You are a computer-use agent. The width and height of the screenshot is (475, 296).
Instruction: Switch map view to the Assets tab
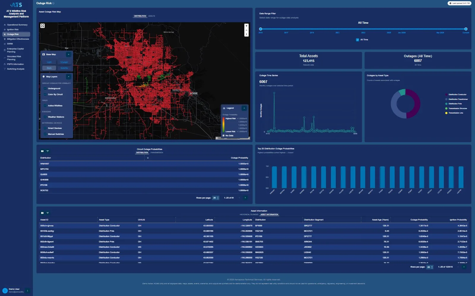[x=152, y=16]
